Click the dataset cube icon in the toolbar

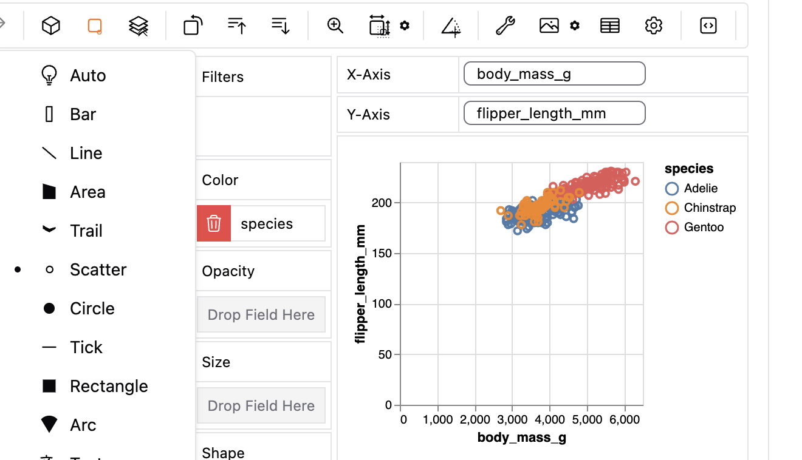pos(51,25)
